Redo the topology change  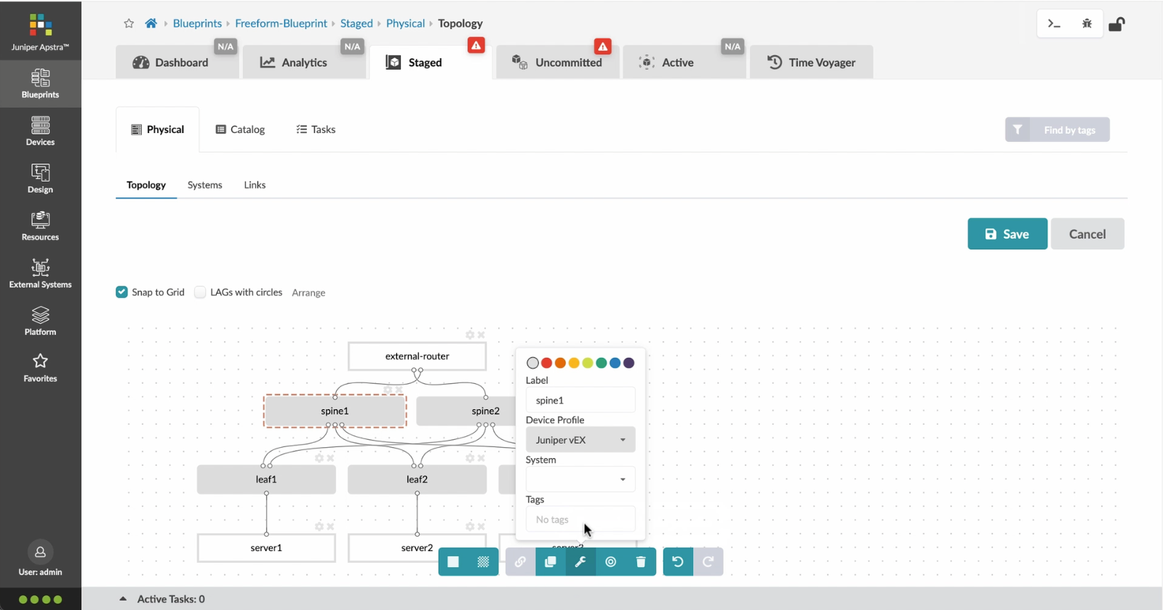[x=708, y=561]
